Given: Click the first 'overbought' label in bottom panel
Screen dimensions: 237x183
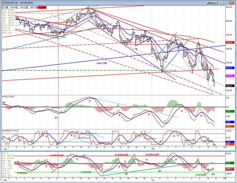Looking at the screenshot, I should (x=57, y=155).
